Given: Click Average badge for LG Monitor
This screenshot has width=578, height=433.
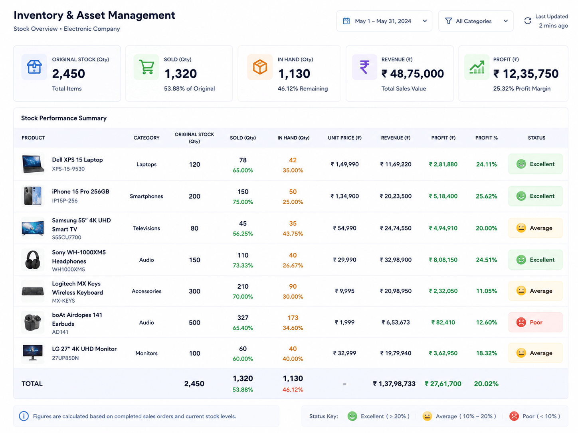Looking at the screenshot, I should coord(535,353).
